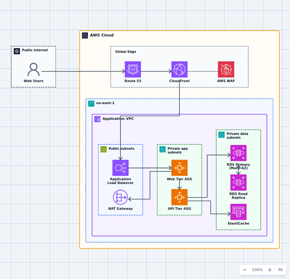Click the RDS Primary database icon

(x=238, y=153)
